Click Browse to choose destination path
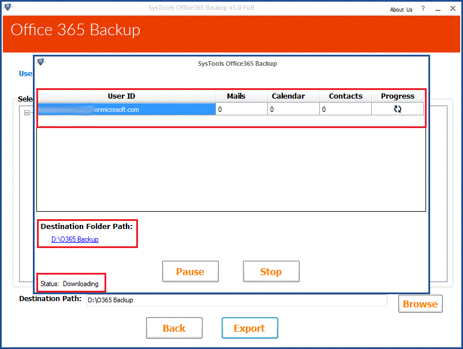Viewport: 463px width, 349px height. [420, 303]
